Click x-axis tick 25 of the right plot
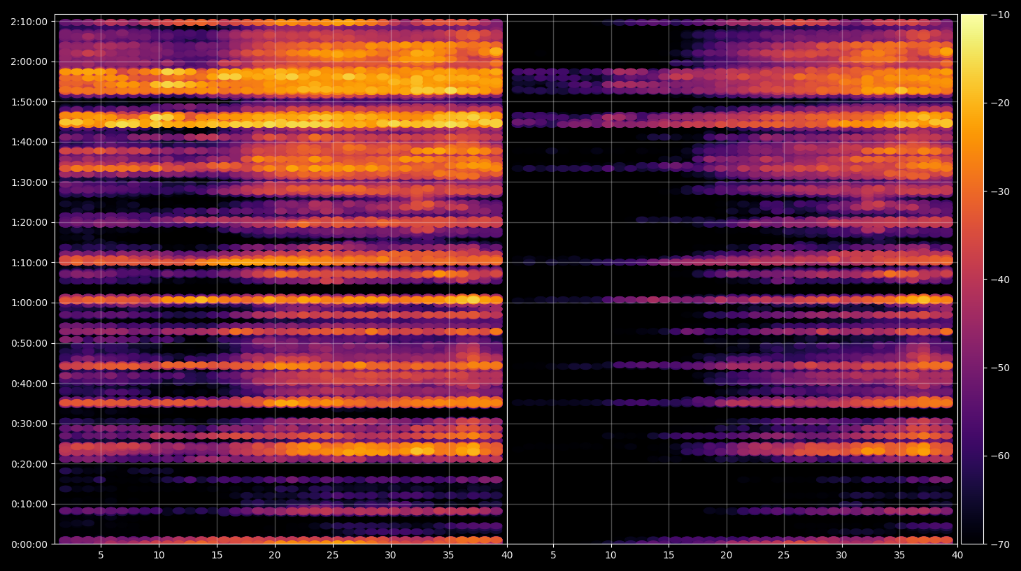The image size is (1021, 571). [784, 556]
